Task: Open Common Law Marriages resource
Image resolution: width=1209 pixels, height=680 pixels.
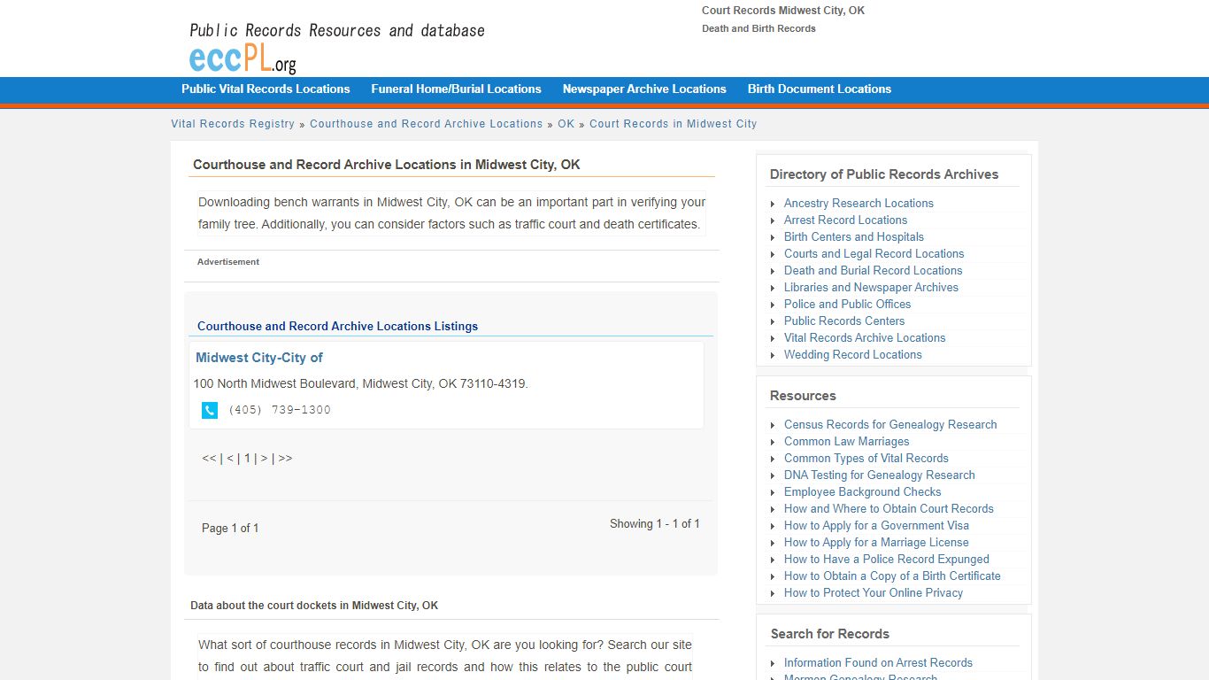Action: 846,442
